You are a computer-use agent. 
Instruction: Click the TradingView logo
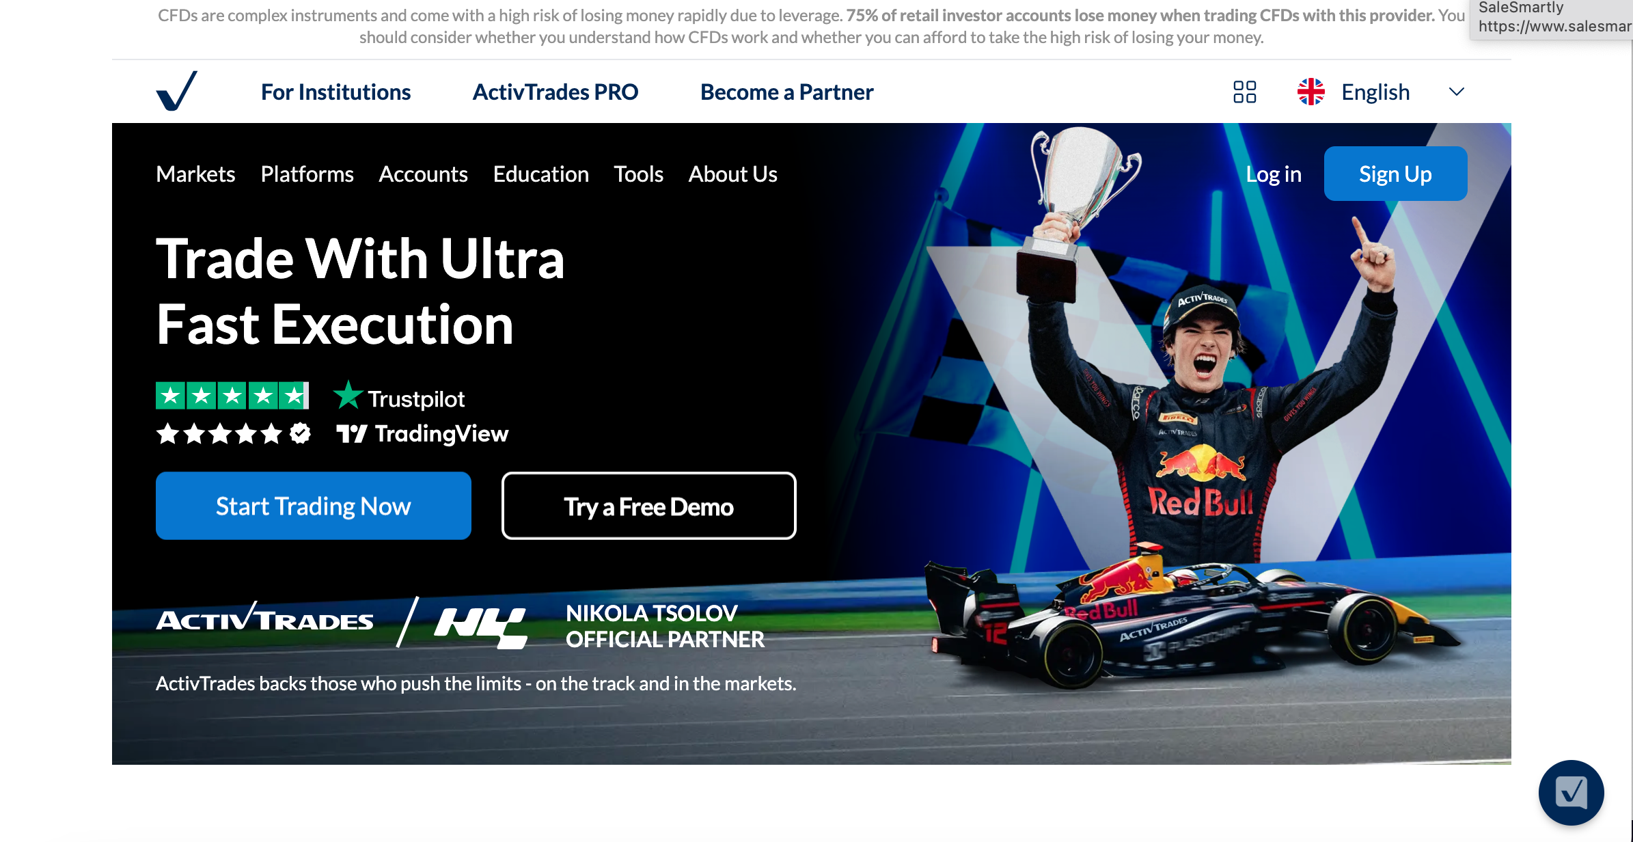coord(422,433)
